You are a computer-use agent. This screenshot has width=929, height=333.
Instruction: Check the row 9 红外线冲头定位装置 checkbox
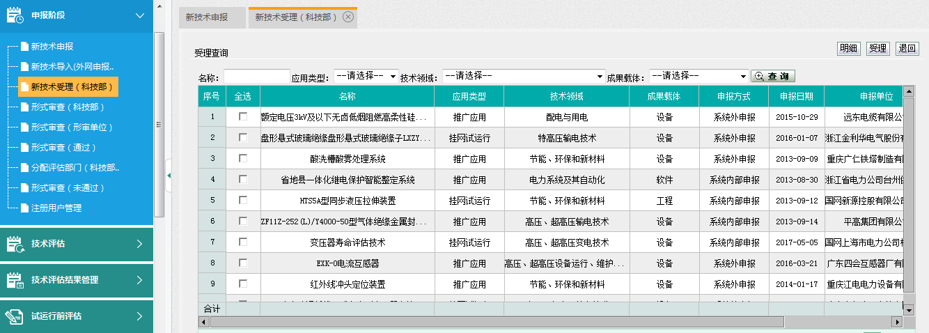pyautogui.click(x=243, y=284)
